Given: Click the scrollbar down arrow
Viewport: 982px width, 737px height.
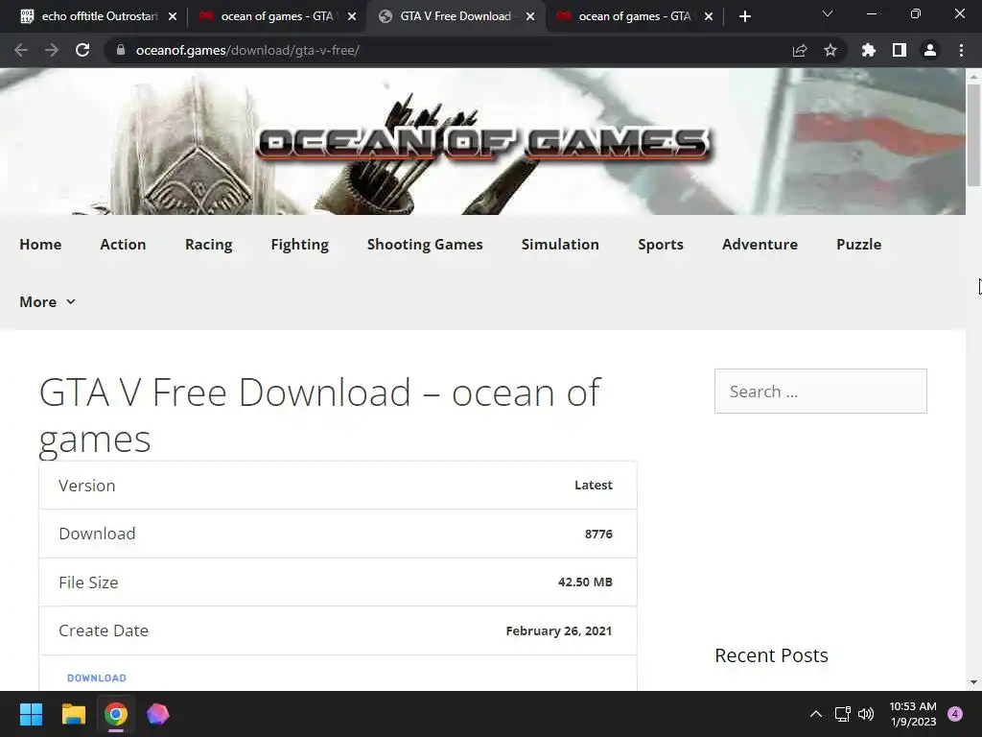Looking at the screenshot, I should [x=973, y=682].
